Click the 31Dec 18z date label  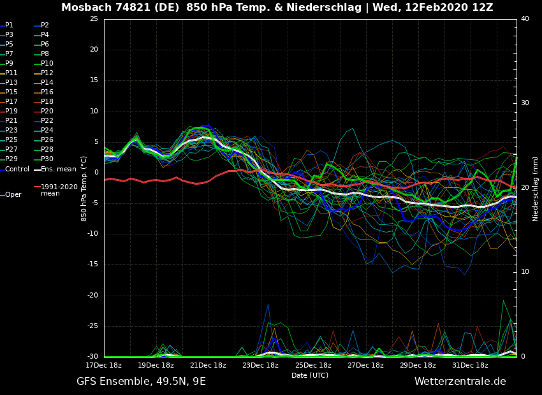[x=470, y=366]
